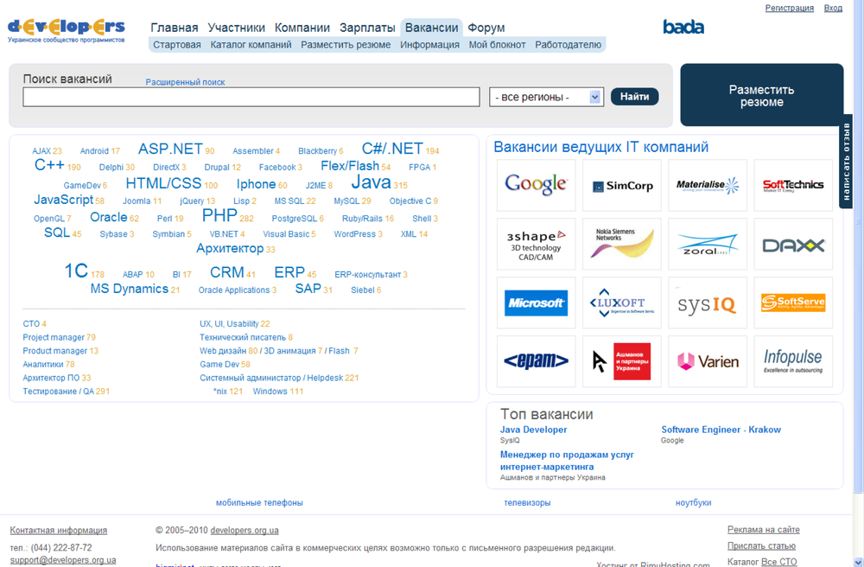Click the EPAM logo tile
Screen dimensions: 864x567
pos(536,361)
